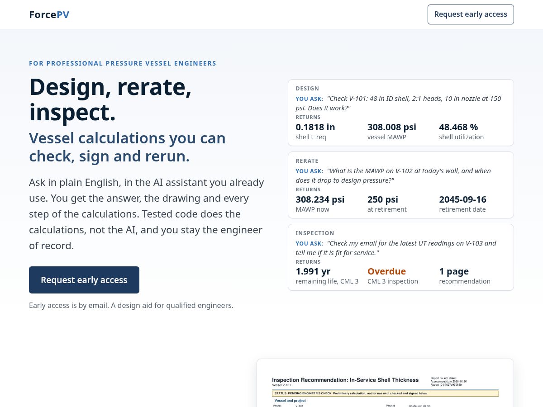Screen dimensions: 543x407
Task: Click the V-103 UT readings question quote
Action: 396,248
